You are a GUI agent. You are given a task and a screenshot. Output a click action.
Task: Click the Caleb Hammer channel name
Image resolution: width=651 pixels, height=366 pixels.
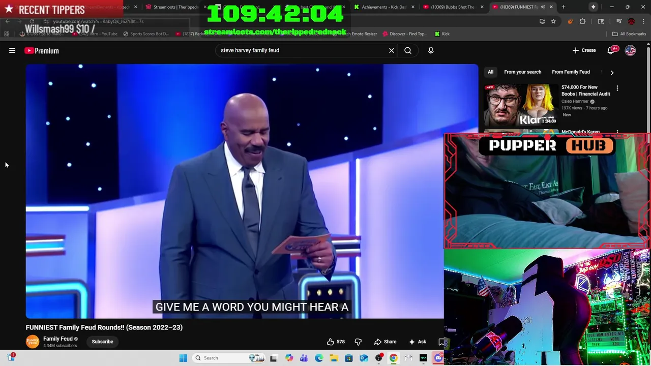[575, 101]
